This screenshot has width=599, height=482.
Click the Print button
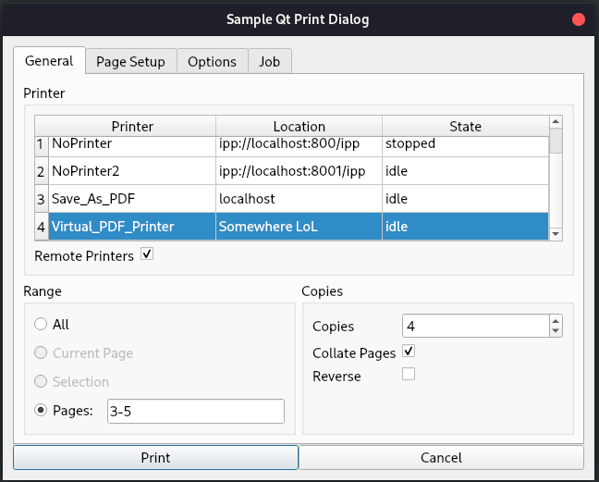(x=155, y=458)
